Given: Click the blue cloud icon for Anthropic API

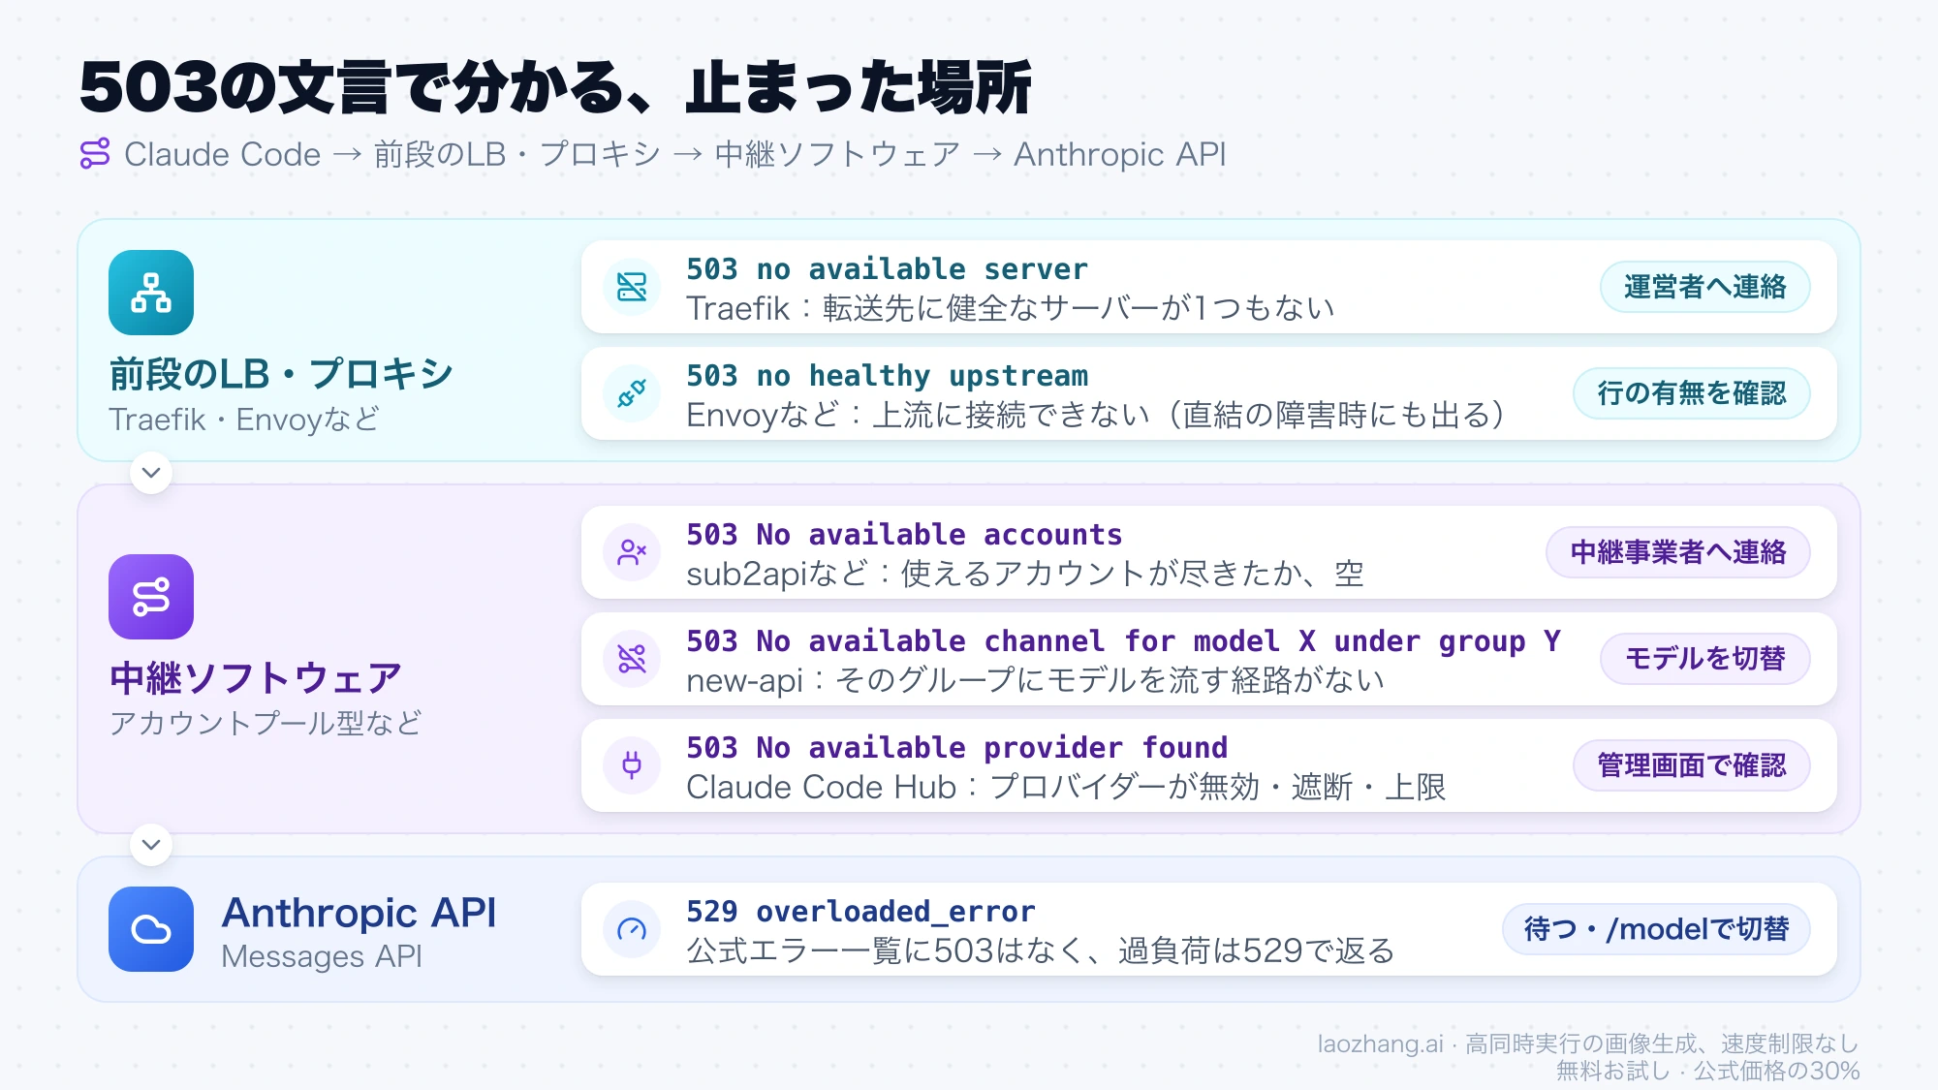Looking at the screenshot, I should click(151, 929).
